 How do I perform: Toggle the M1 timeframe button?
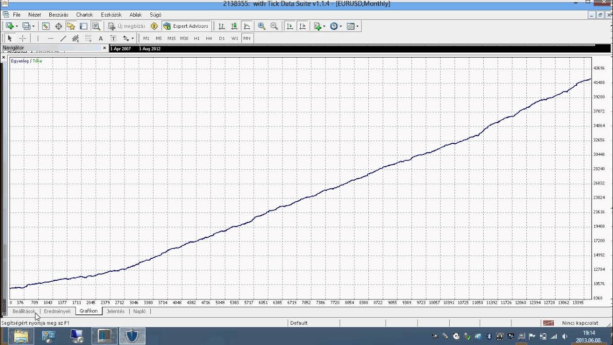click(x=146, y=38)
